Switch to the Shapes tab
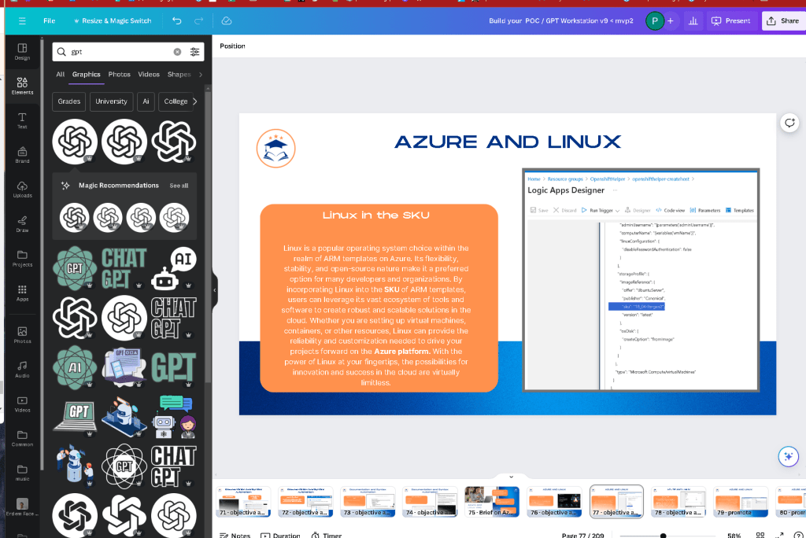806x538 pixels. 179,75
